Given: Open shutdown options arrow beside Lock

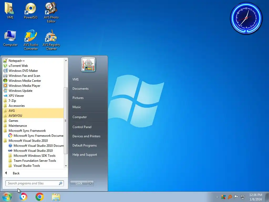Looking at the screenshot, I should point(91,183).
